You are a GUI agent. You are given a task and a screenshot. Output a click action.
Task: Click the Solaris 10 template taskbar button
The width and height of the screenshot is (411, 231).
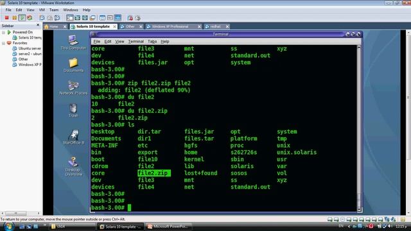[x=121, y=227]
